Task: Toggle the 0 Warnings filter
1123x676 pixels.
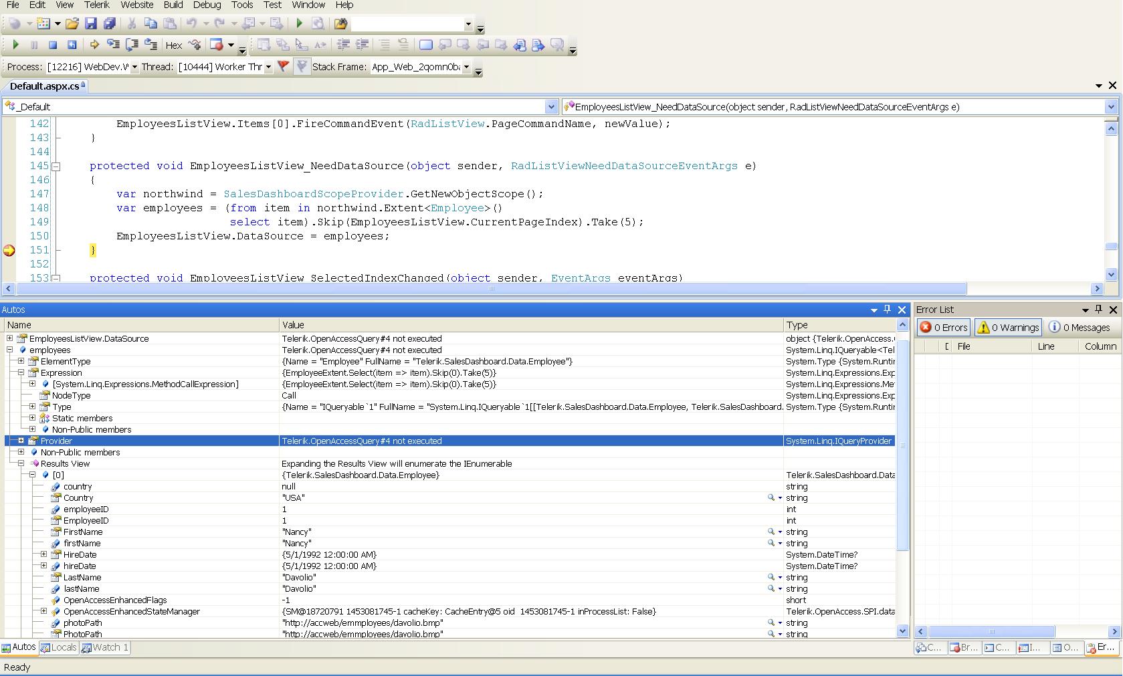Action: click(1008, 328)
